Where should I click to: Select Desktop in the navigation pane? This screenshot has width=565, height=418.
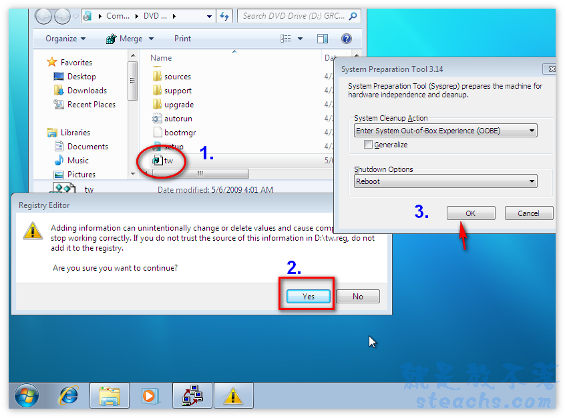pos(75,76)
